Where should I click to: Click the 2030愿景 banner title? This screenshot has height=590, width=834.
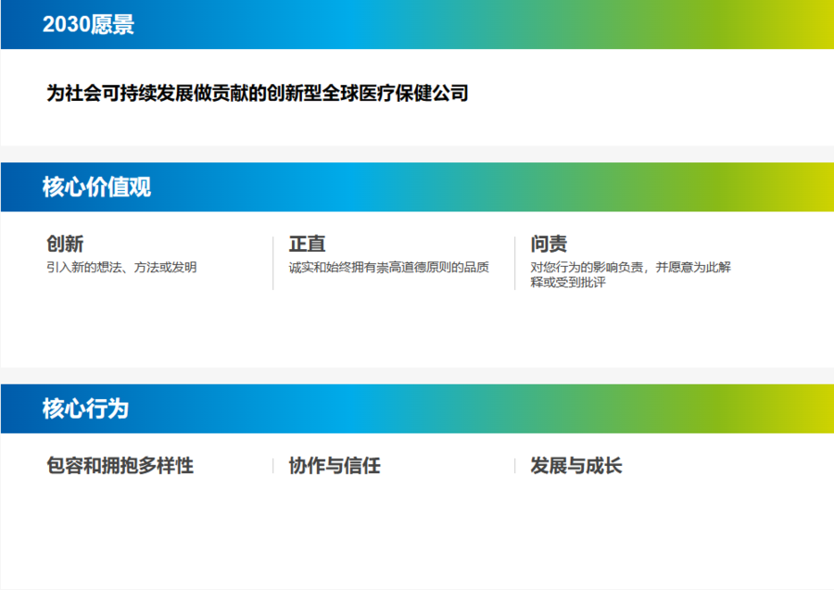[88, 25]
